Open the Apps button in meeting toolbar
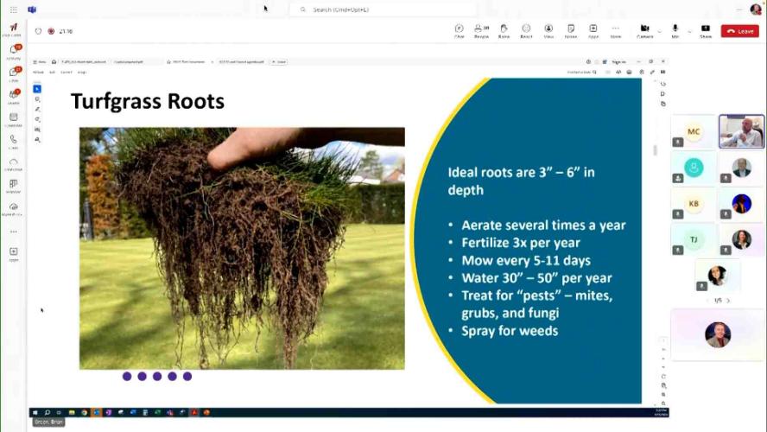Screen dimensions: 767x432 click(593, 30)
